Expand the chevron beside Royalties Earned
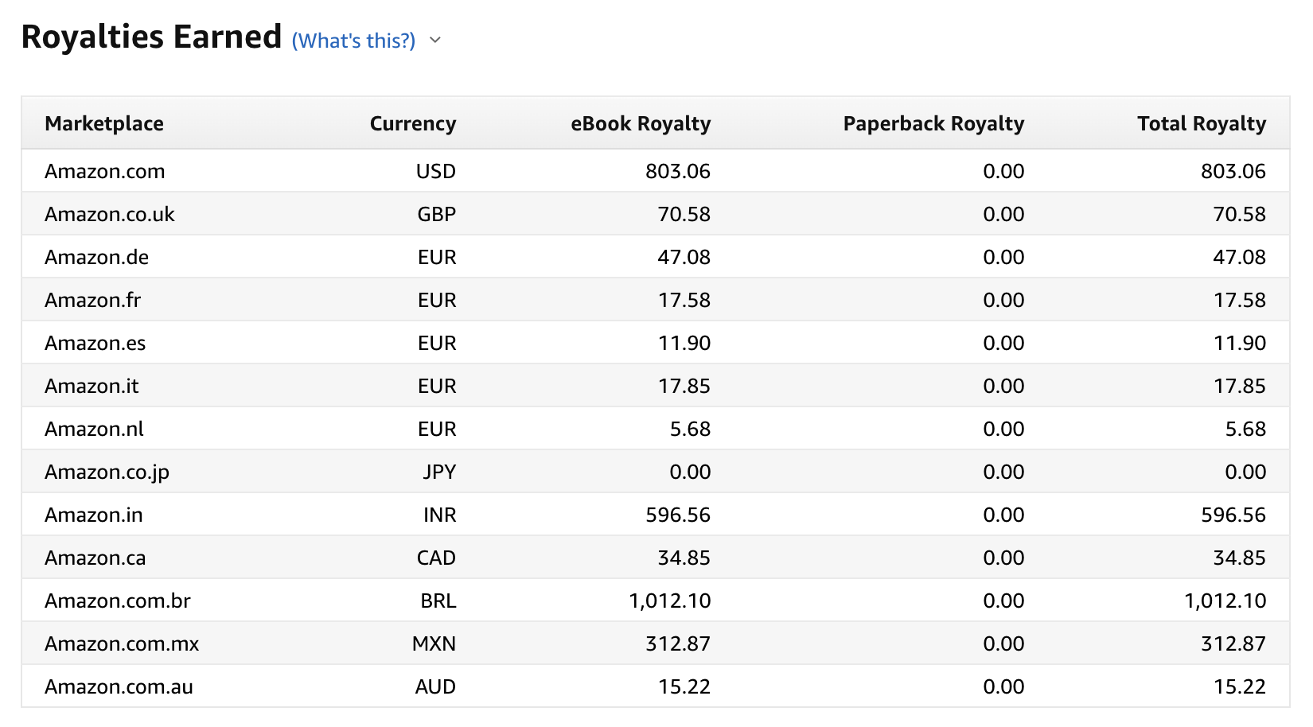 tap(435, 41)
